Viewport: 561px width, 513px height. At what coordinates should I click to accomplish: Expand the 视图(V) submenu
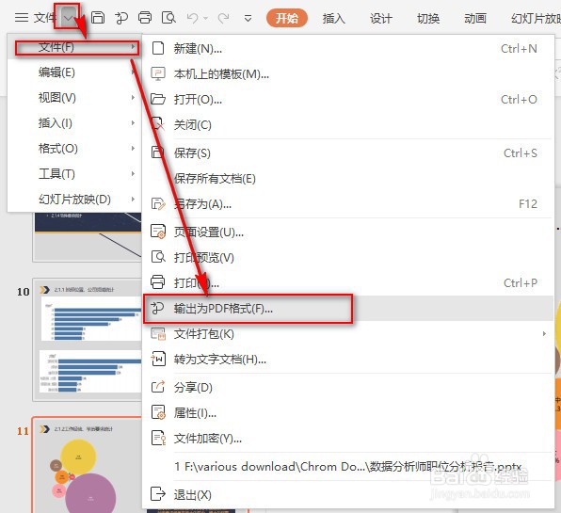click(x=73, y=98)
